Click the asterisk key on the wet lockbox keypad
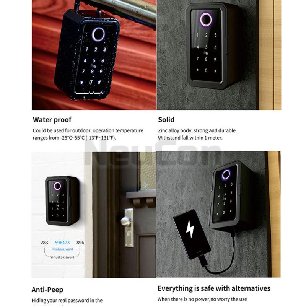Viewport: 306px width, 306px height. [x=82, y=83]
